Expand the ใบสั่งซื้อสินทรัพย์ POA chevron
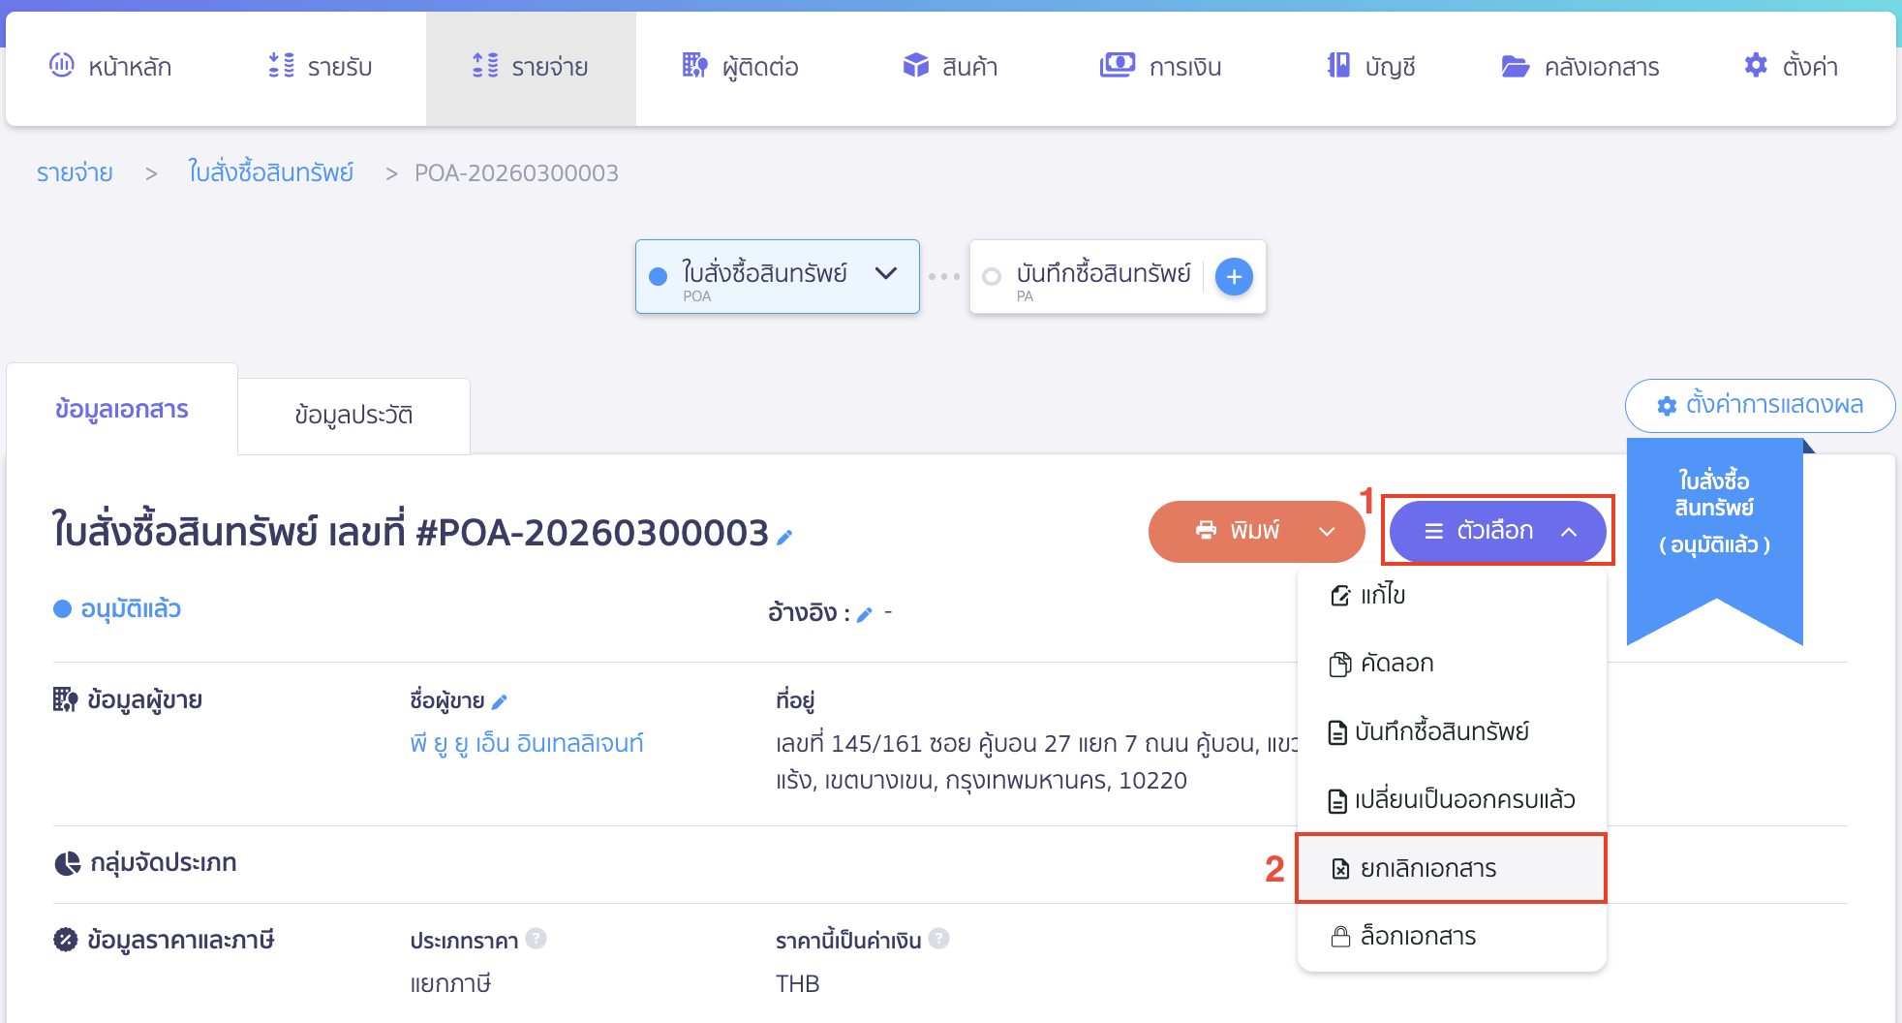This screenshot has width=1902, height=1023. pyautogui.click(x=885, y=274)
